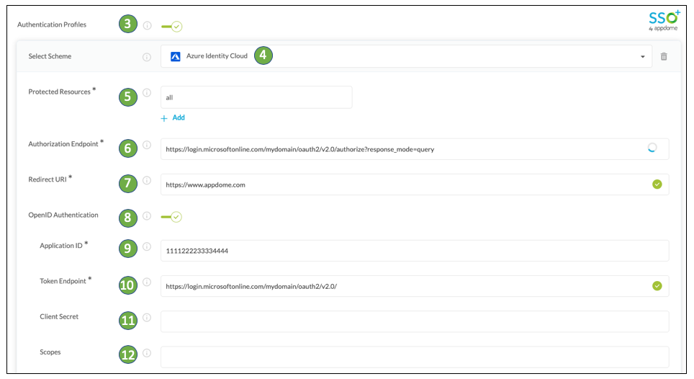Click the Authorization Endpoint label
The height and width of the screenshot is (379, 694).
coord(63,144)
